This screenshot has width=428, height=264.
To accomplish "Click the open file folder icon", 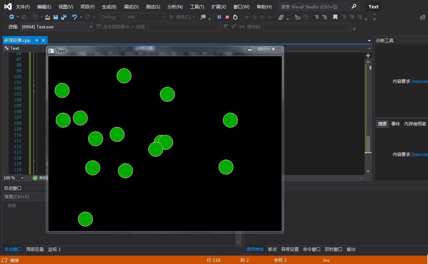I will (47, 17).
